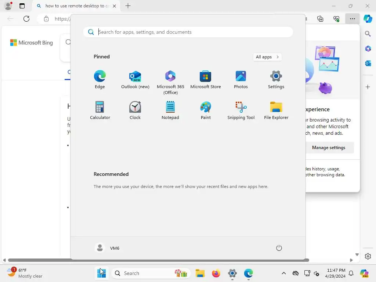This screenshot has width=376, height=282.
Task: Open Firefox from the taskbar
Action: (216, 273)
